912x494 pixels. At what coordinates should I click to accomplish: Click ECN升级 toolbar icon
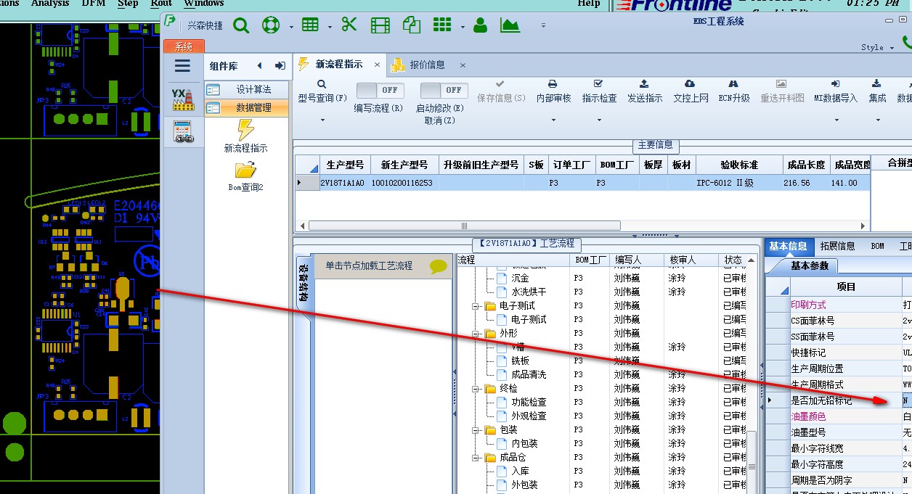tap(734, 92)
